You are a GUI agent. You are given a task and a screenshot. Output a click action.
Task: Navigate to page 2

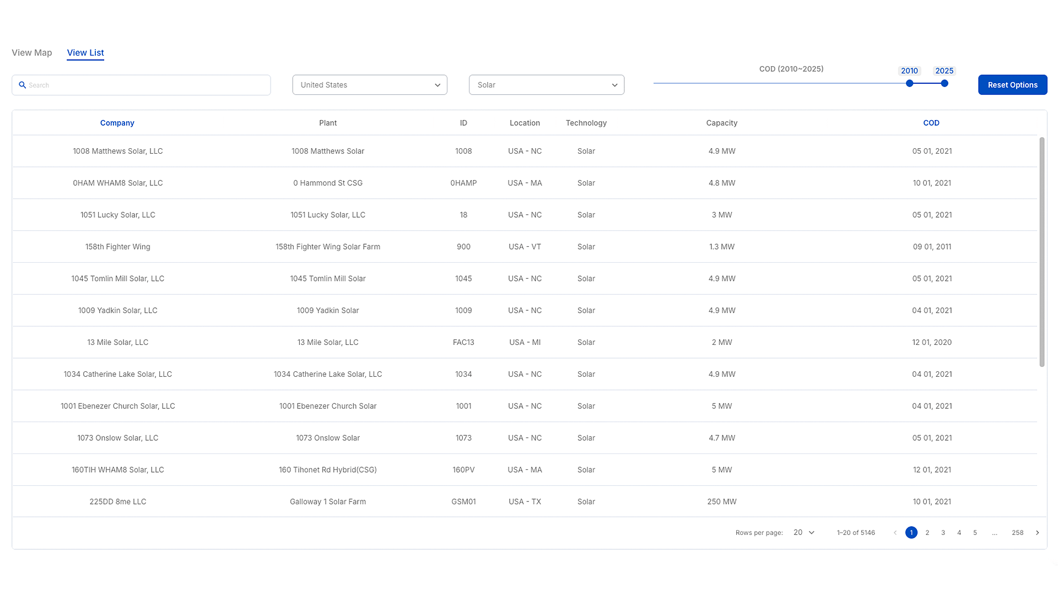point(927,533)
